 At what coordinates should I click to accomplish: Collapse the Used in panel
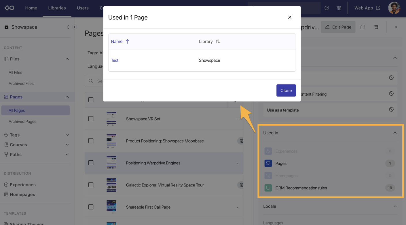(x=395, y=133)
